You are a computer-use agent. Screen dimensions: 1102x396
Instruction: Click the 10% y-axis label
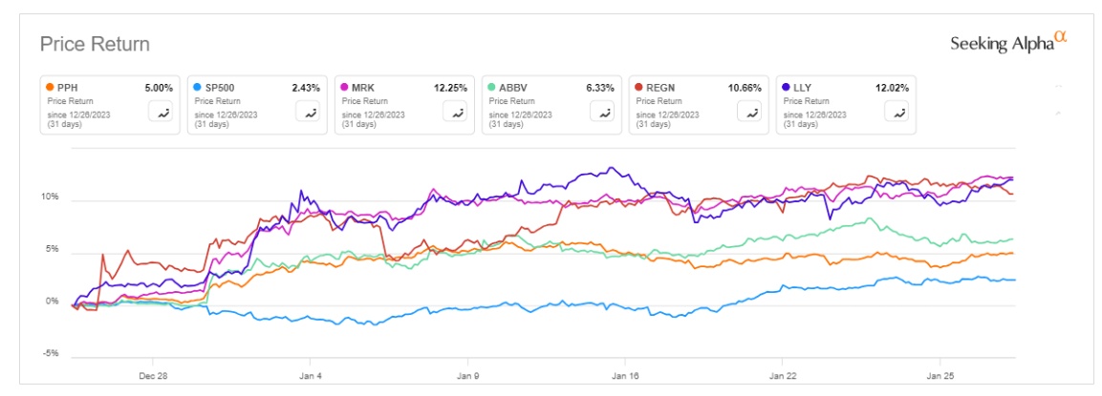(x=49, y=198)
